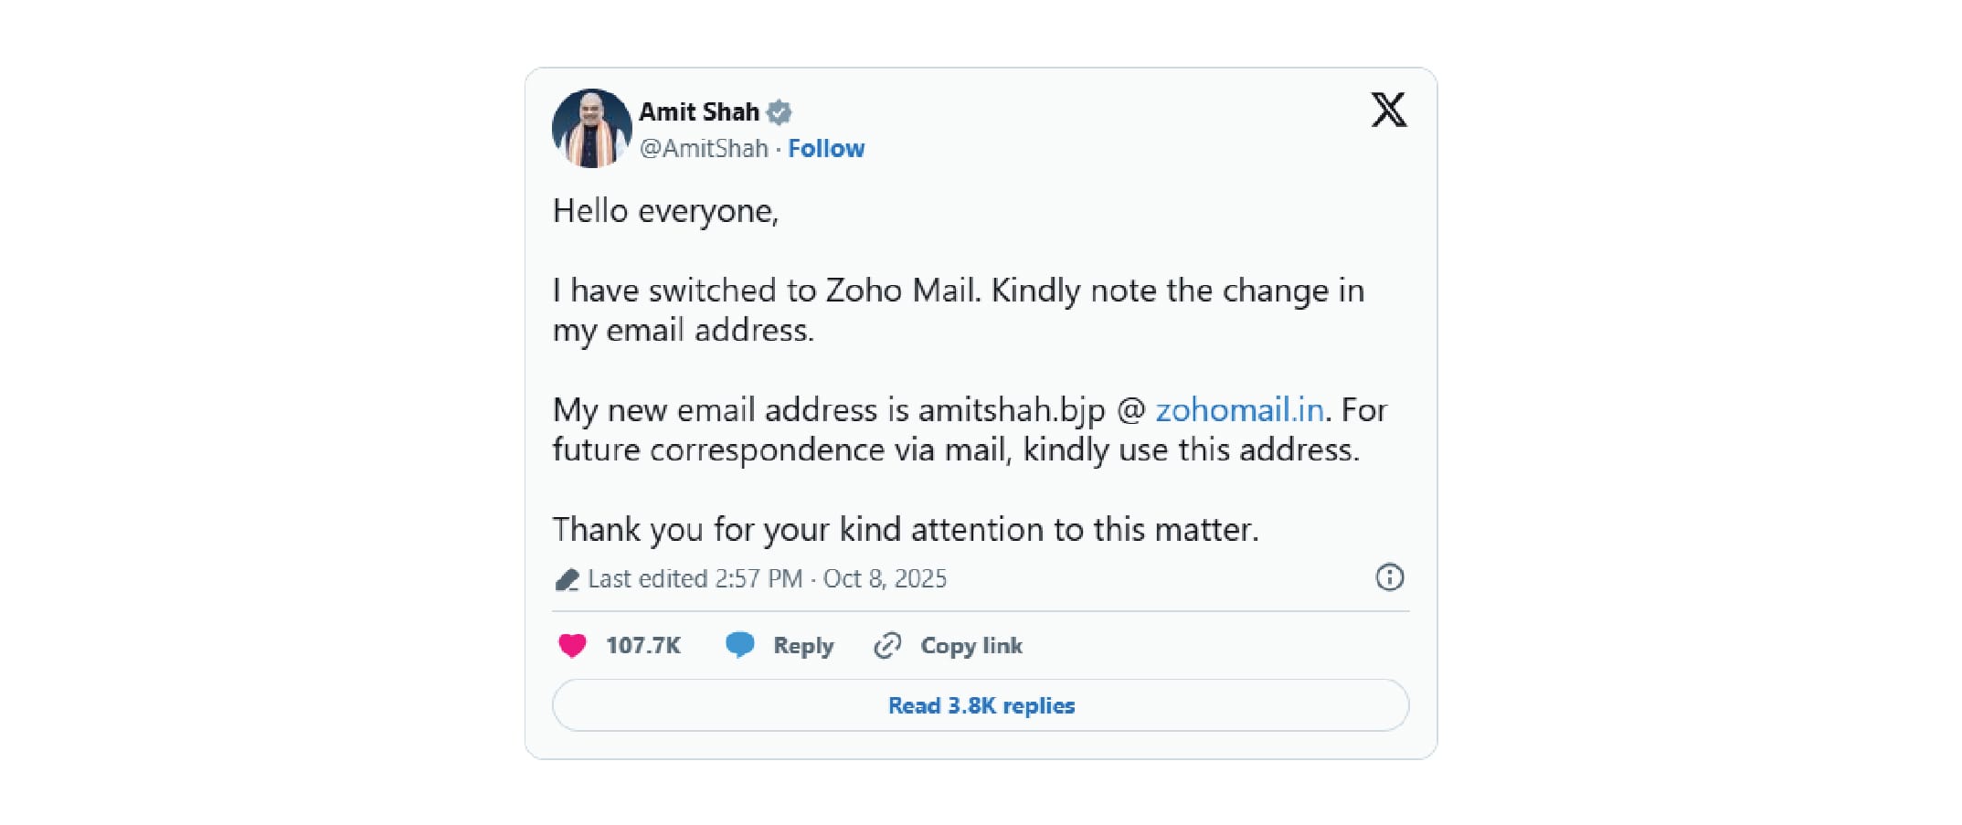Viewport: 1962px width, 825px height.
Task: Open the zohomail.in hyperlink
Action: click(1239, 410)
